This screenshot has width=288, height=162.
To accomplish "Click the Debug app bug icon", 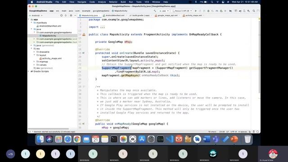I will coord(208,11).
